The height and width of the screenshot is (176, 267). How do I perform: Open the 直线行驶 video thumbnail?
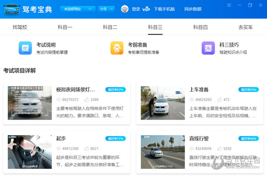click(x=163, y=152)
